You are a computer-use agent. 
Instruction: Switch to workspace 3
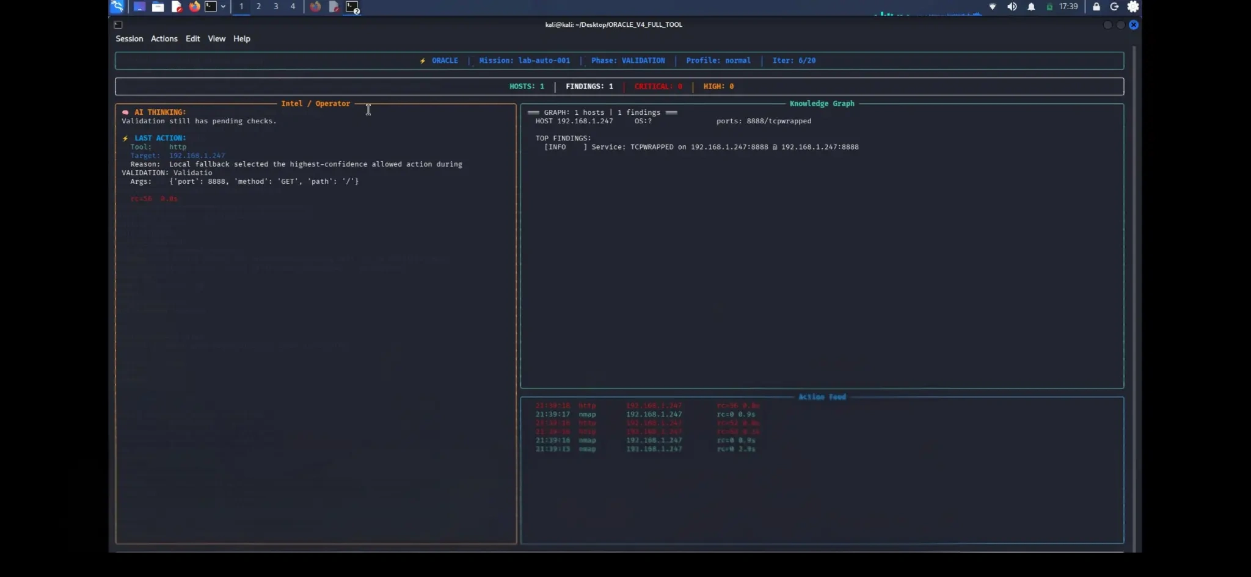275,7
